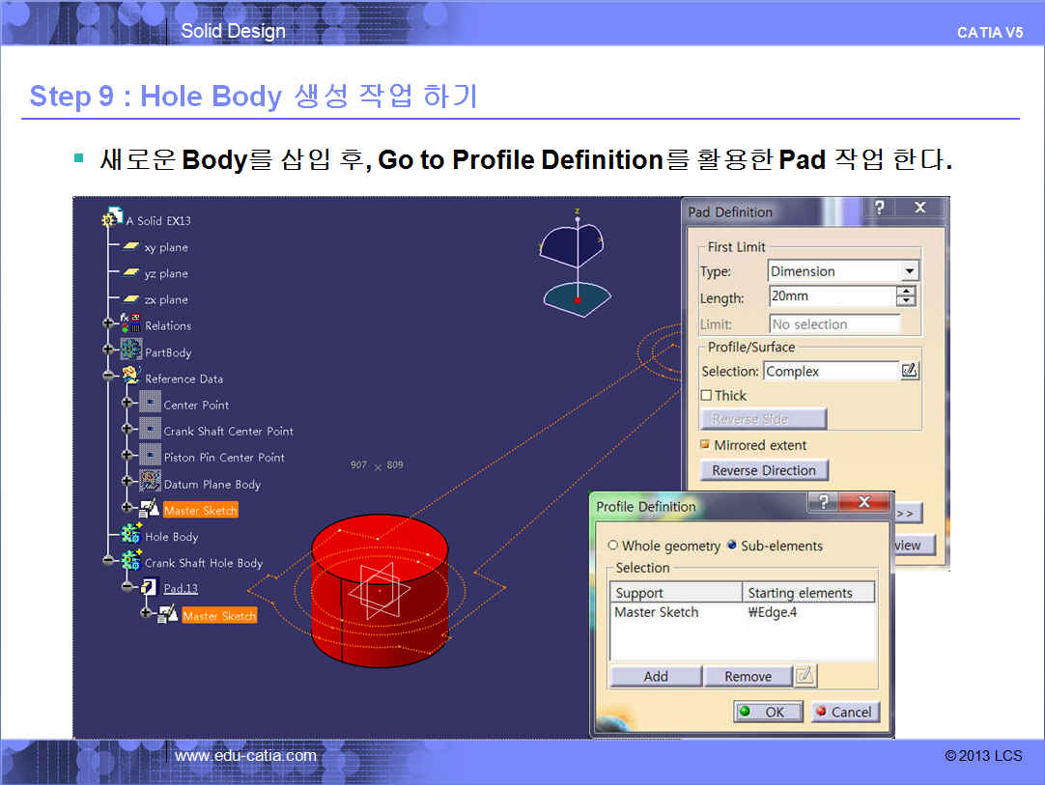The width and height of the screenshot is (1045, 785).
Task: Click the Datum Plane Body icon
Action: 150,483
